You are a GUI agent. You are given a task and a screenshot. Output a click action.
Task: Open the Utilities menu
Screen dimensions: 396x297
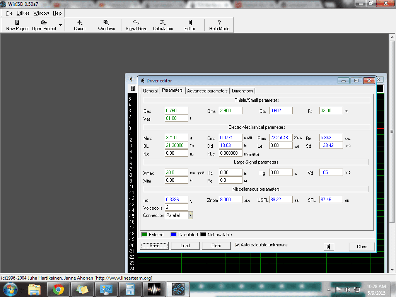[x=23, y=13]
